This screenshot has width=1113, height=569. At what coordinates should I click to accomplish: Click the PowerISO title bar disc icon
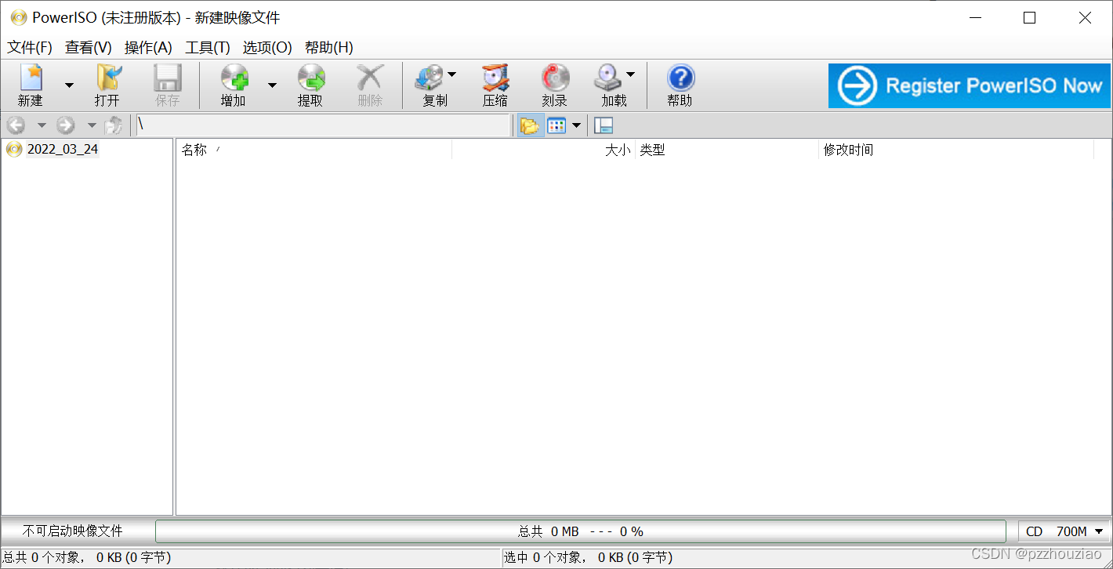[18, 17]
